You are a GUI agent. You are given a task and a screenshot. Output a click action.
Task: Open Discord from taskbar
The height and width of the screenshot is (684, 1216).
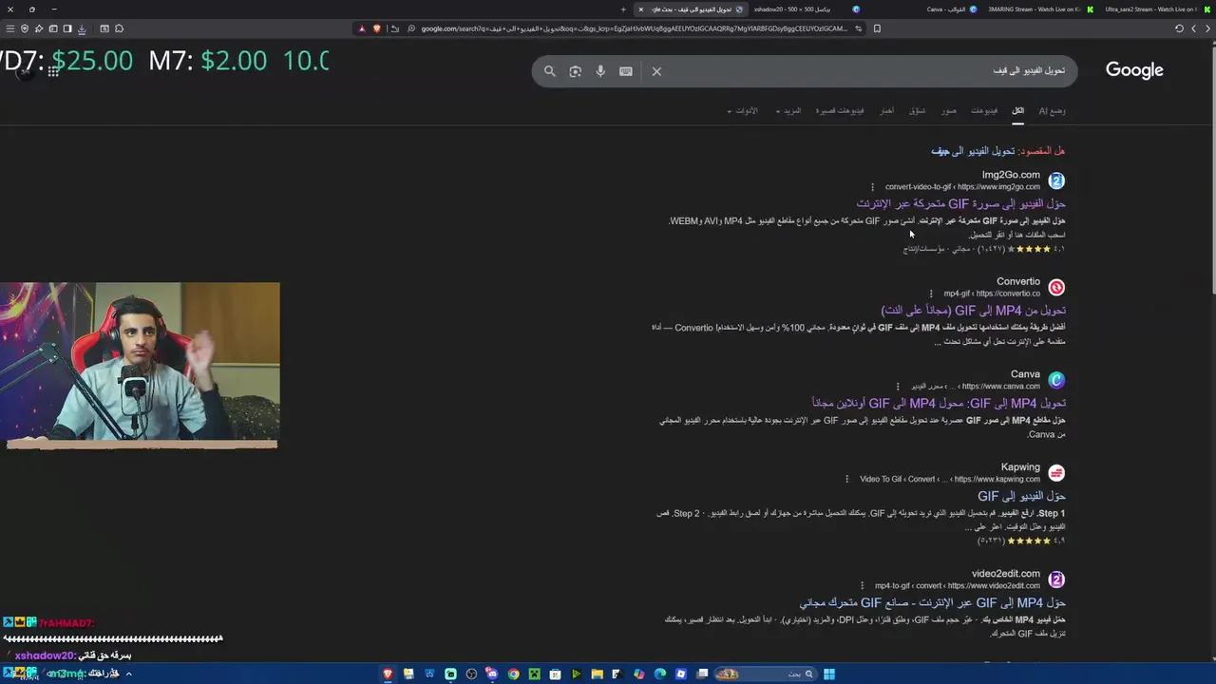(492, 674)
